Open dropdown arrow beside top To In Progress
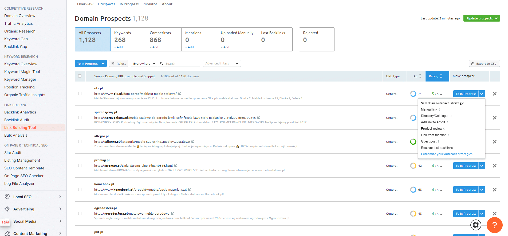The height and width of the screenshot is (236, 508). tap(103, 63)
